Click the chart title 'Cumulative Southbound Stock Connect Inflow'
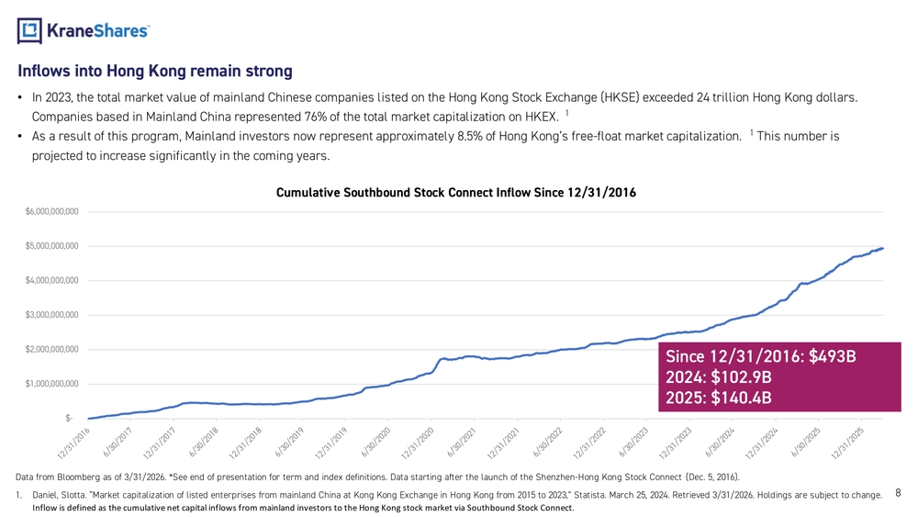Screen dimensions: 918x517 [x=455, y=193]
